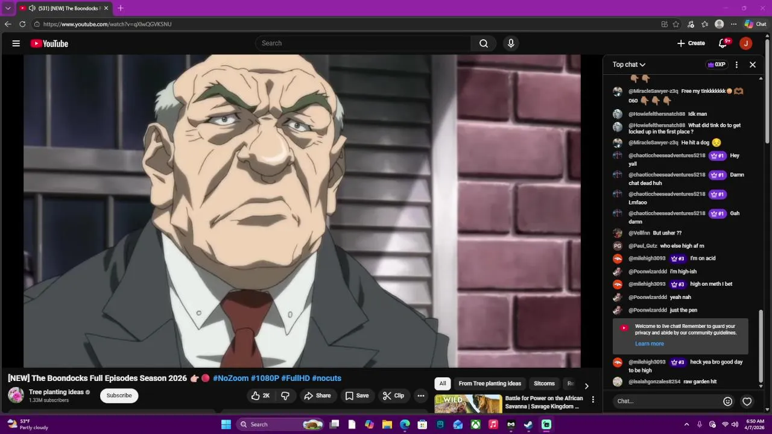Click the #FullHD hashtag link

(296, 378)
